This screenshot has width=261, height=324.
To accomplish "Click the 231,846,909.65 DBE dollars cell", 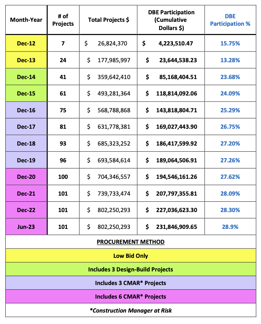I will (171, 227).
